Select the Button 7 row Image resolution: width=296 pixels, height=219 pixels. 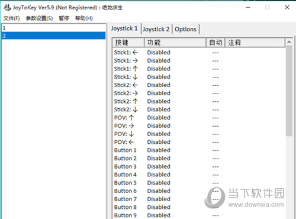coord(199,199)
